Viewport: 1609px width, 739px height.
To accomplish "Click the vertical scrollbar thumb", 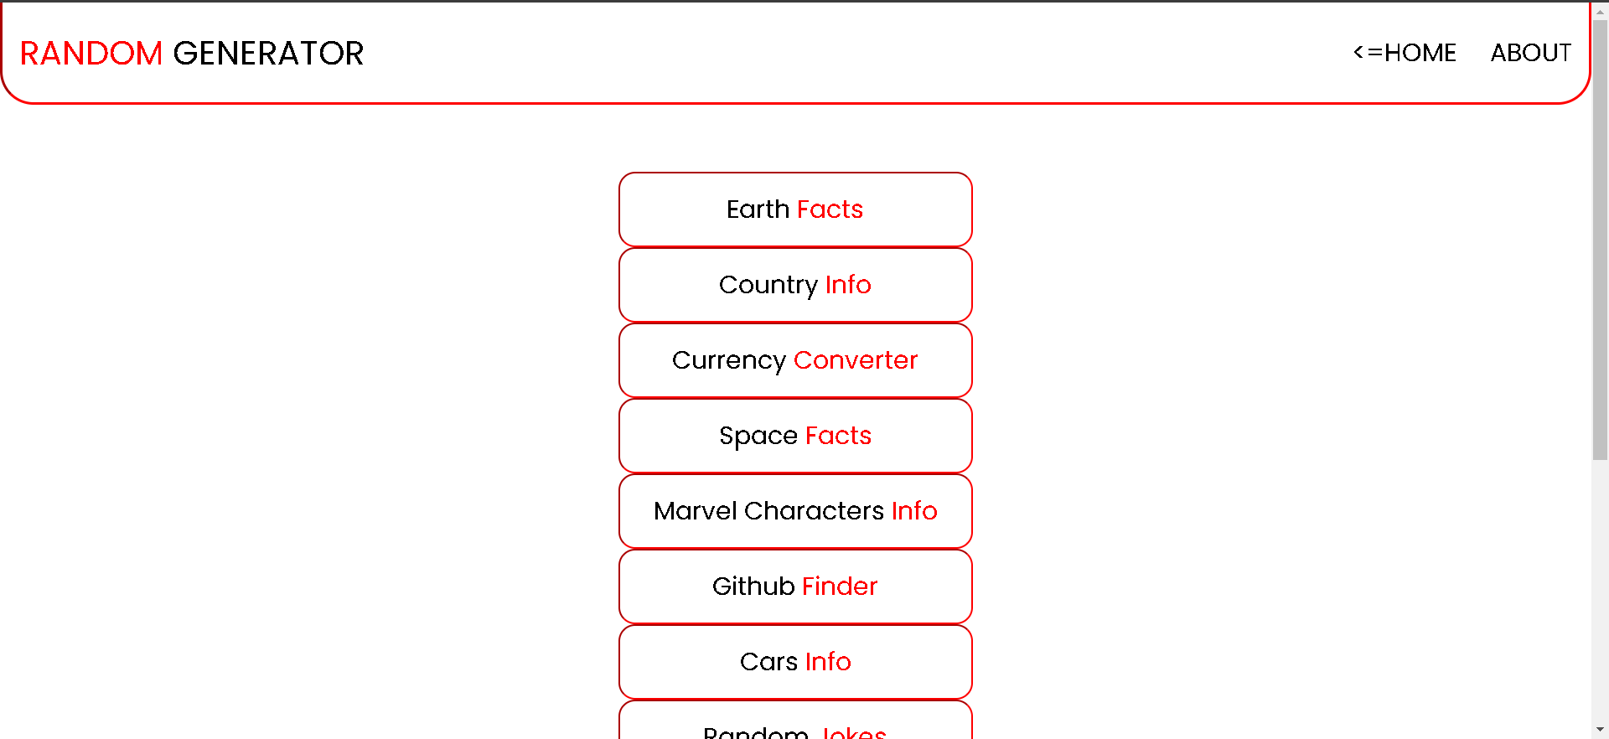I will pos(1600,239).
